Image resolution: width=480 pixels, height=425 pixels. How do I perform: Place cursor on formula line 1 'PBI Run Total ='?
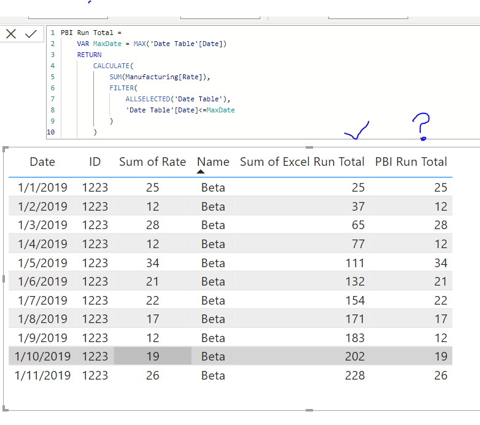point(91,33)
